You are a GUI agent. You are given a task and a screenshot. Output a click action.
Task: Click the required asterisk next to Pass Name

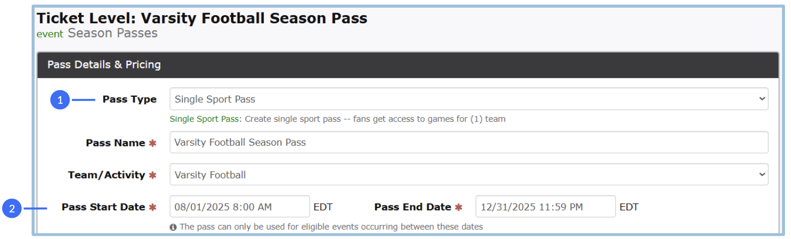152,143
